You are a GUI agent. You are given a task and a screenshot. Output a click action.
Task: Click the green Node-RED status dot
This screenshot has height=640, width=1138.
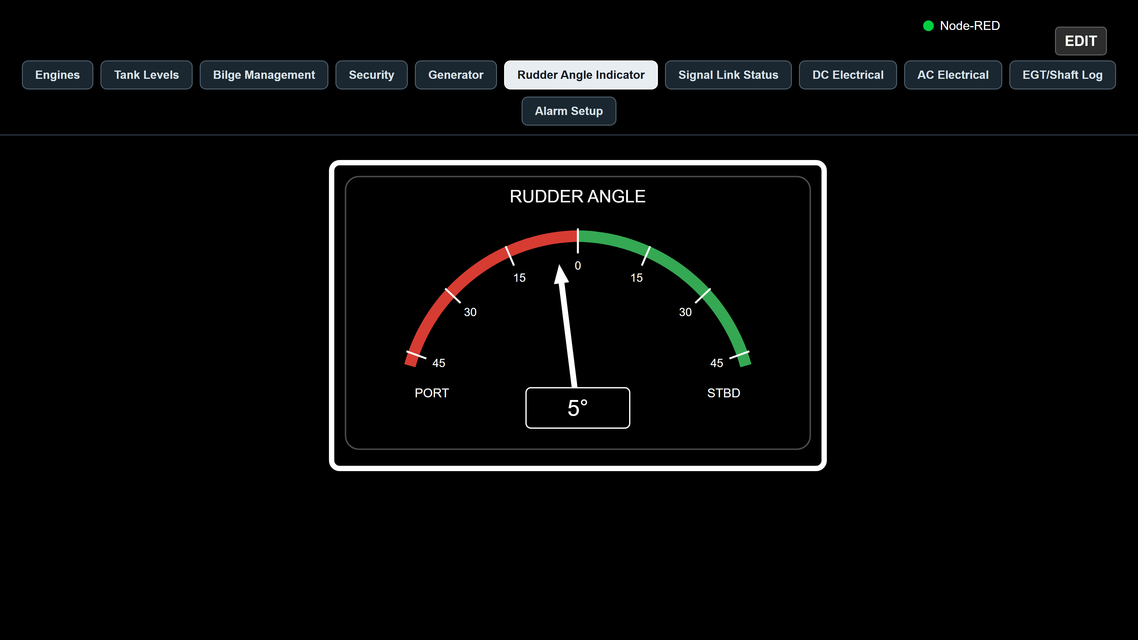tap(928, 25)
